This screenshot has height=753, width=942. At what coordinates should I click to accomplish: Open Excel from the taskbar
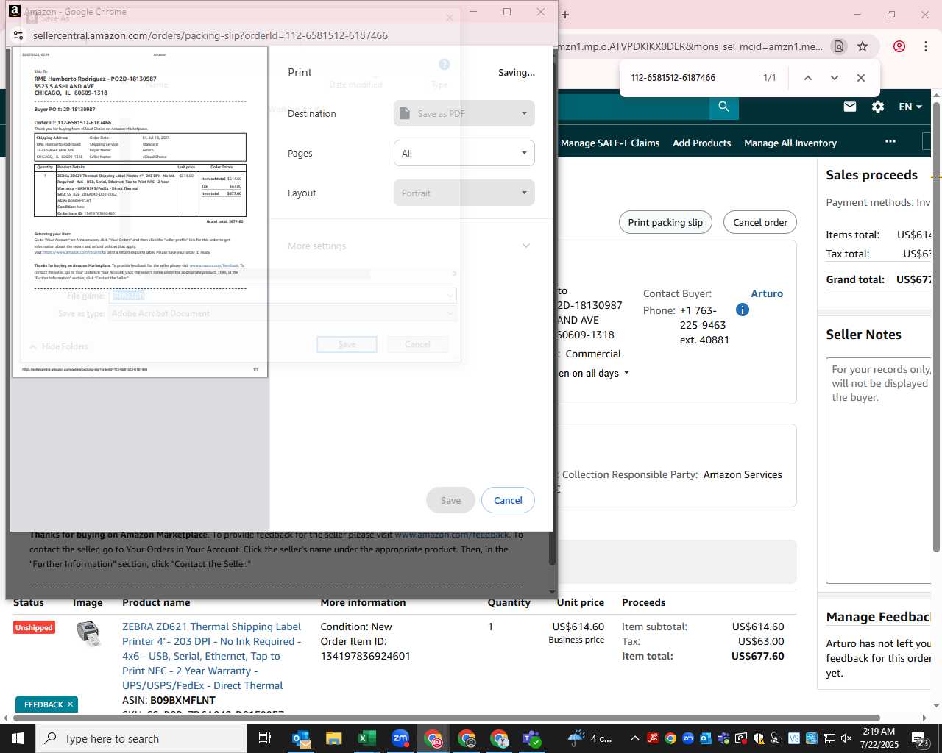(366, 738)
